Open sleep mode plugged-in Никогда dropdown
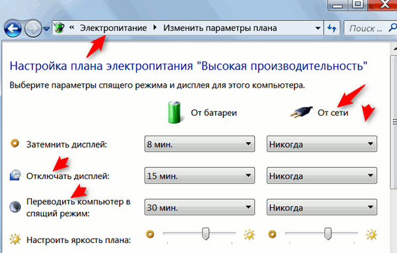Screen dimensions: 397x253 pos(322,207)
